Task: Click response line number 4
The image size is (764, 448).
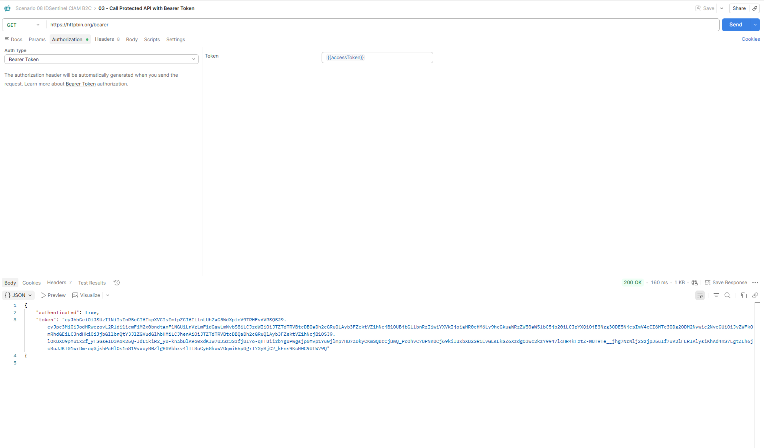Action: (15, 356)
